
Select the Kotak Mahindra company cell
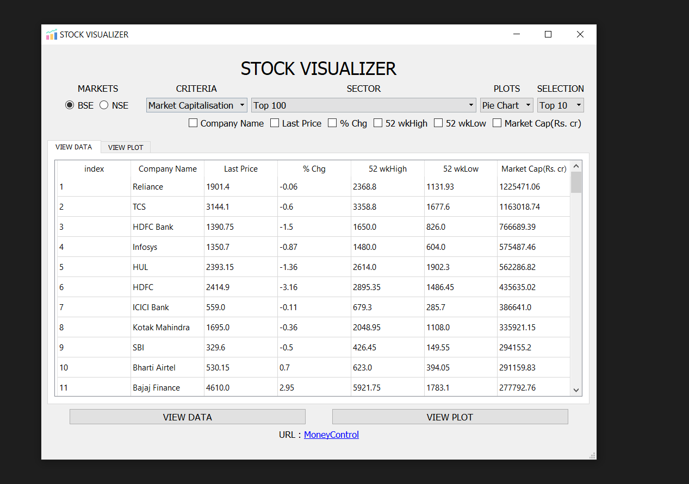[x=167, y=328]
